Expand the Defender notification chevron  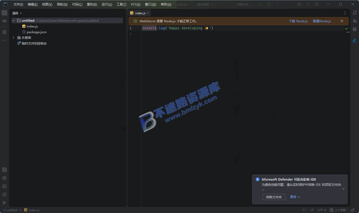point(343,189)
